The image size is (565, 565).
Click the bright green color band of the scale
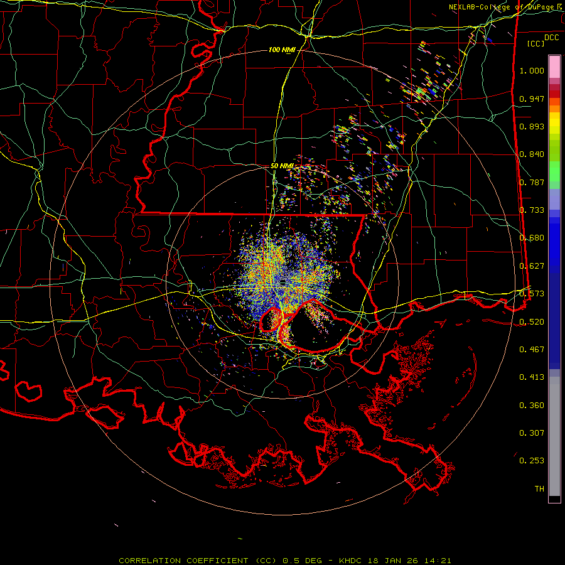point(554,171)
